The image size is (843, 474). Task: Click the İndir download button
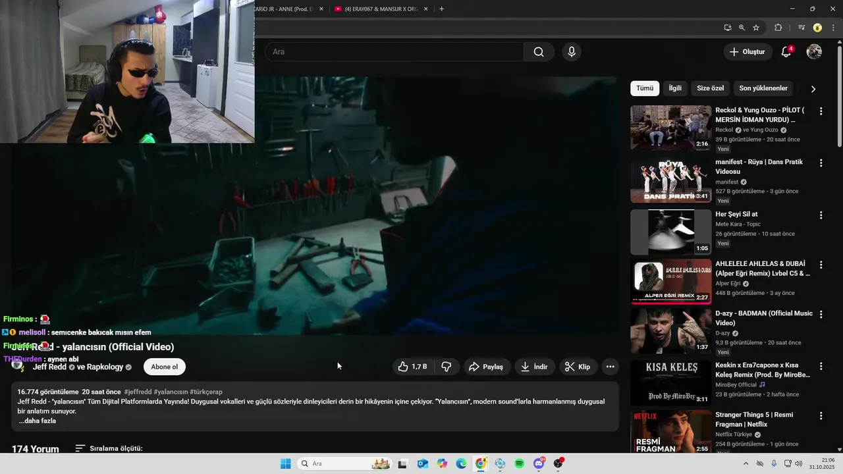click(x=535, y=367)
